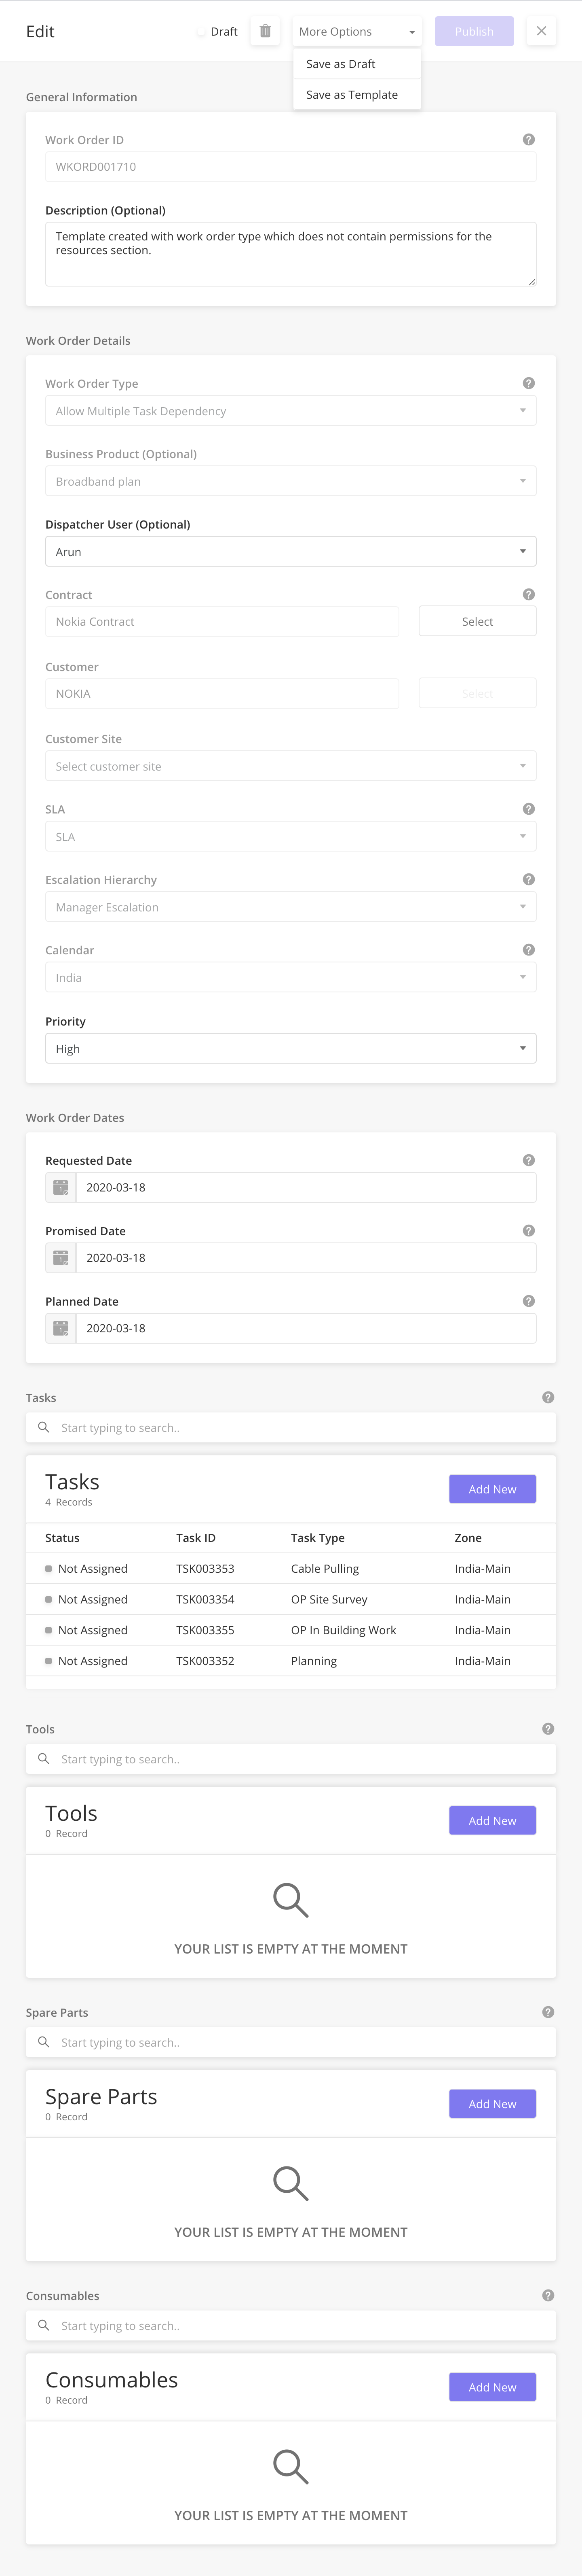The image size is (582, 2576).
Task: Click help icon for Requested Date
Action: [529, 1160]
